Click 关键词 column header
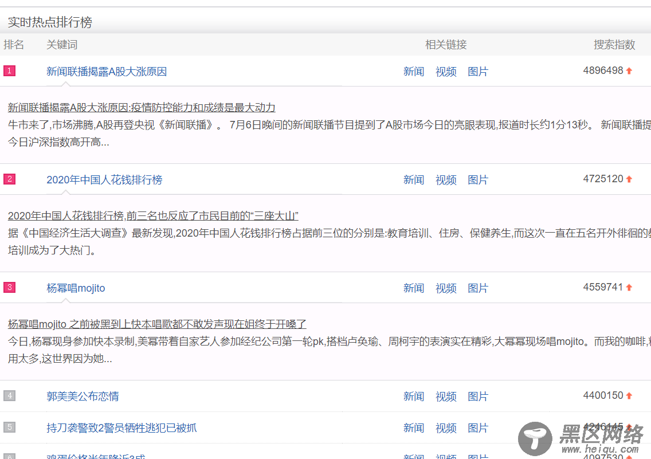This screenshot has height=459, width=651. pyautogui.click(x=62, y=45)
